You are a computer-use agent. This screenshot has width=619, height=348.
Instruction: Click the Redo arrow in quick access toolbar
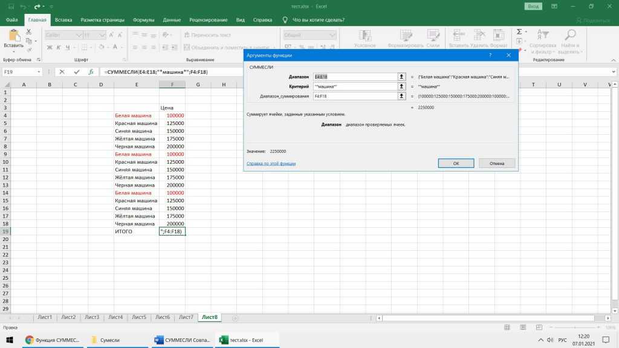point(37,7)
